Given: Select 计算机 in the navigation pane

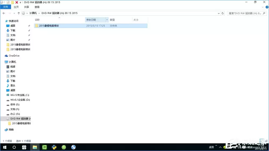Looking at the screenshot, I should [12, 62].
